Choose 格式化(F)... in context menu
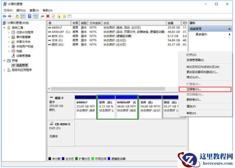 click(x=205, y=77)
